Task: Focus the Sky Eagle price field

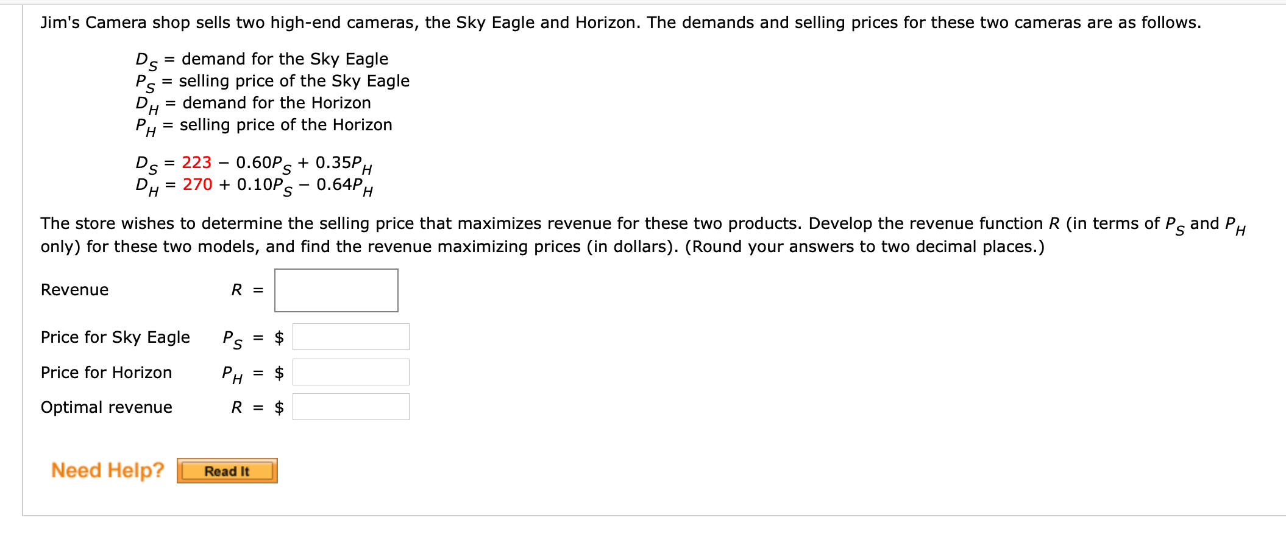Action: tap(351, 337)
